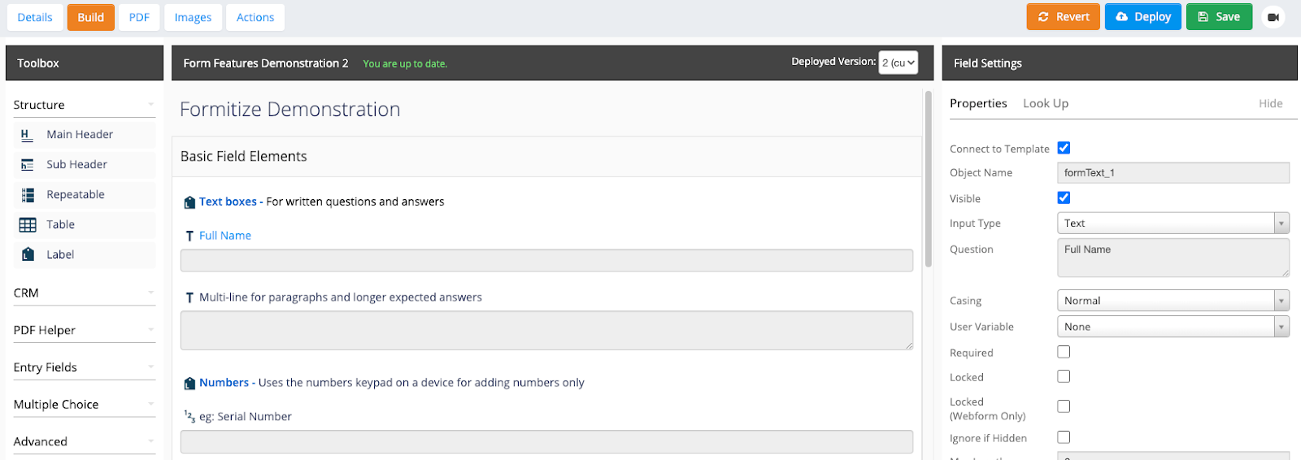
Task: Expand the Multiple Choice toolbox section
Action: (85, 404)
